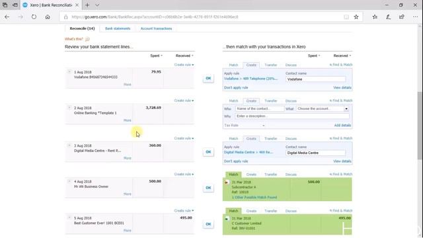This screenshot has height=238, width=423.
Task: Add this page to favorites with star
Action: pyautogui.click(x=356, y=17)
